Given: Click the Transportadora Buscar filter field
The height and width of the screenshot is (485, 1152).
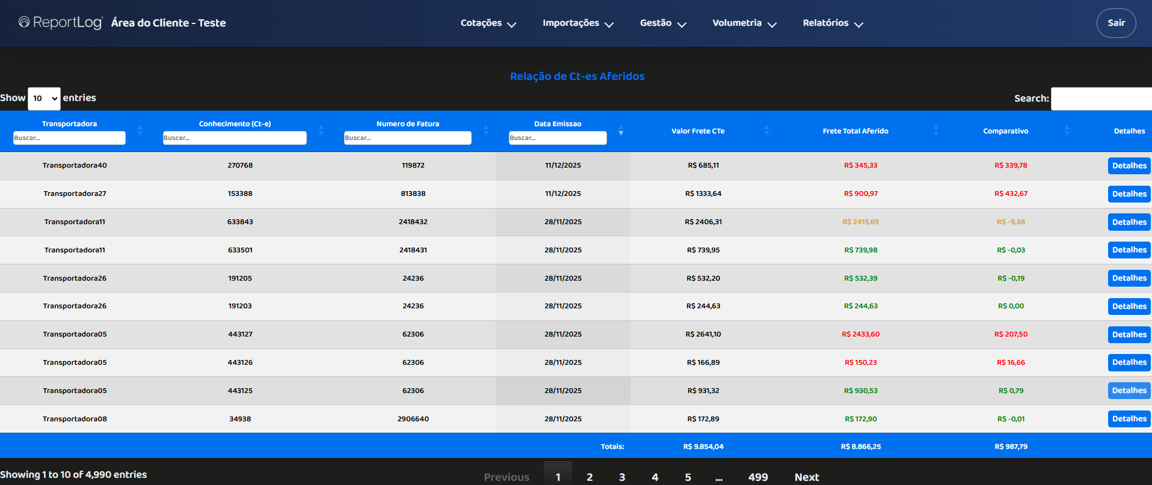Looking at the screenshot, I should click(69, 138).
